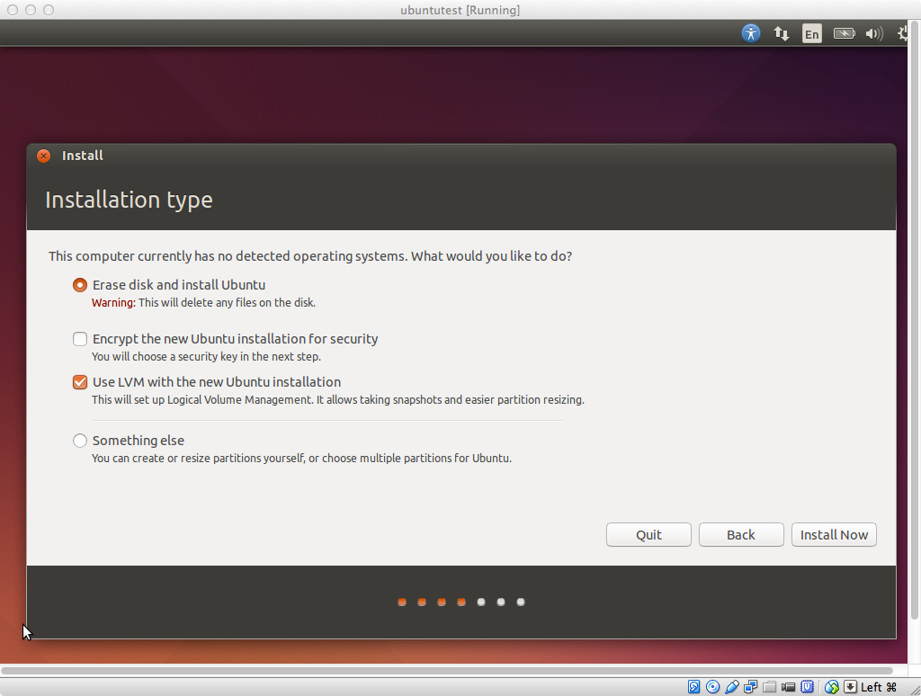This screenshot has height=696, width=921.
Task: Close the Install window with orange X
Action: (x=43, y=156)
